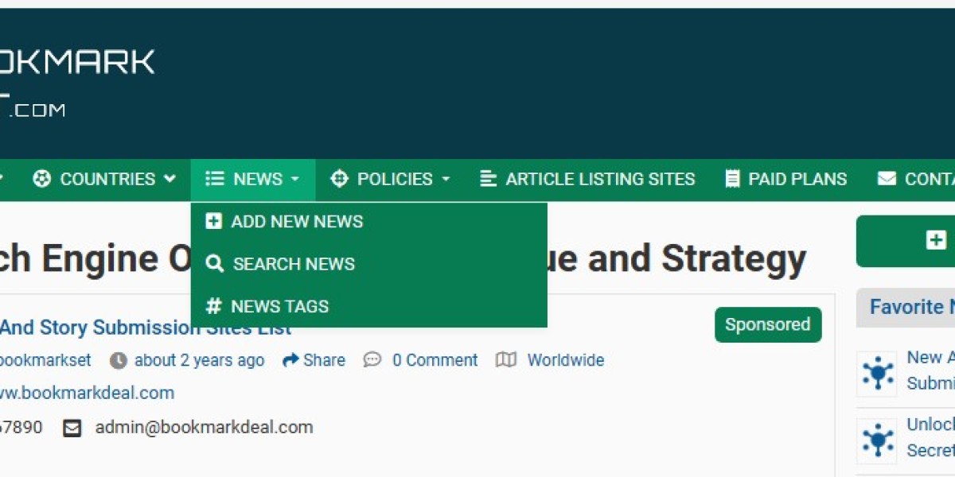Open News Tags entry

point(368,306)
